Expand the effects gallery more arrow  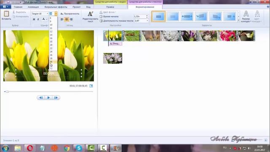click(238, 21)
